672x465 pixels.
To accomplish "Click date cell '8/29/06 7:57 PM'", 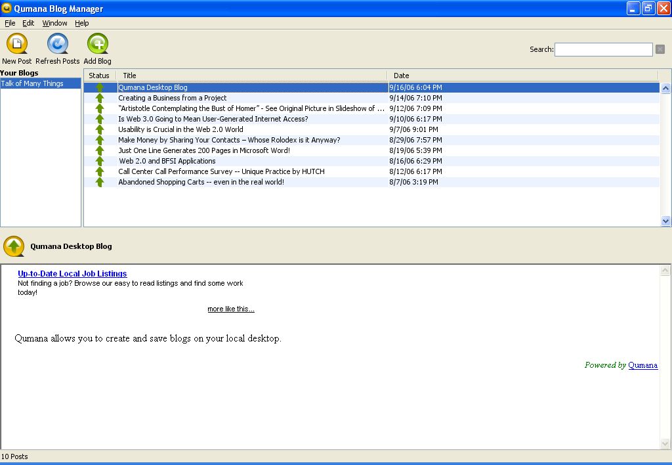I will click(415, 140).
